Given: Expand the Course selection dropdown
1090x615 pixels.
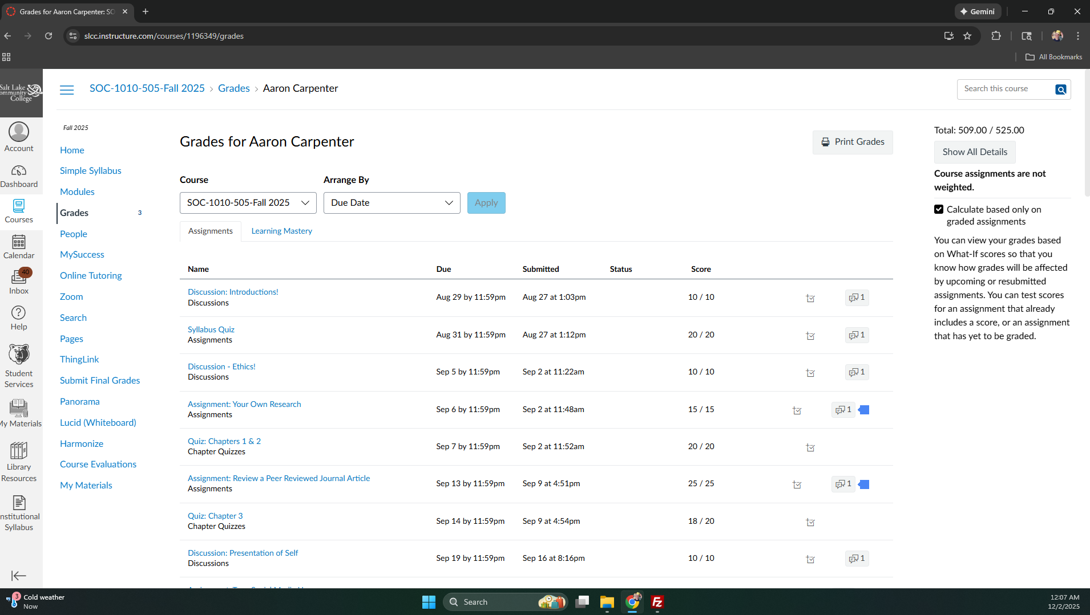Looking at the screenshot, I should [x=248, y=203].
